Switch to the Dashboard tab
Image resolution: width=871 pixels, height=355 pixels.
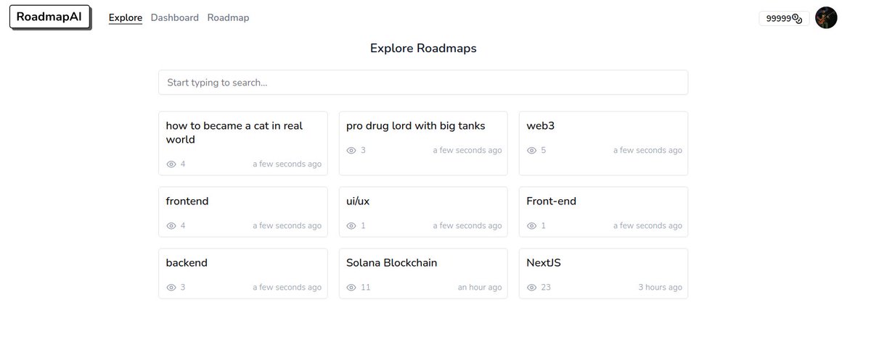[x=174, y=17]
